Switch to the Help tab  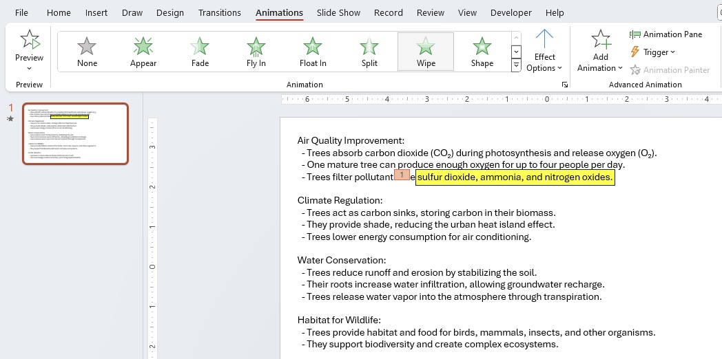point(555,13)
